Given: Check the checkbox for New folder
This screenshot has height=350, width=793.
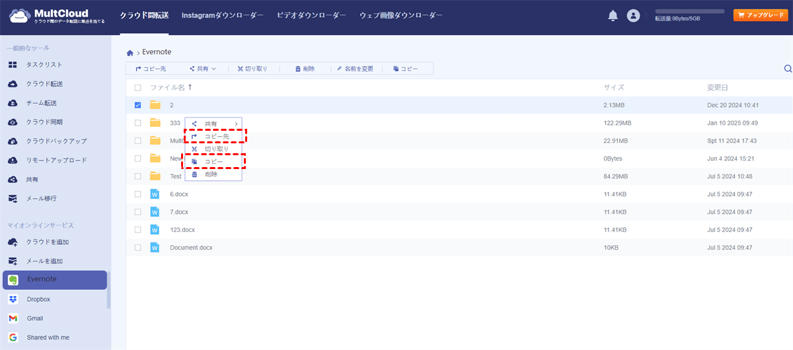Looking at the screenshot, I should 137,158.
